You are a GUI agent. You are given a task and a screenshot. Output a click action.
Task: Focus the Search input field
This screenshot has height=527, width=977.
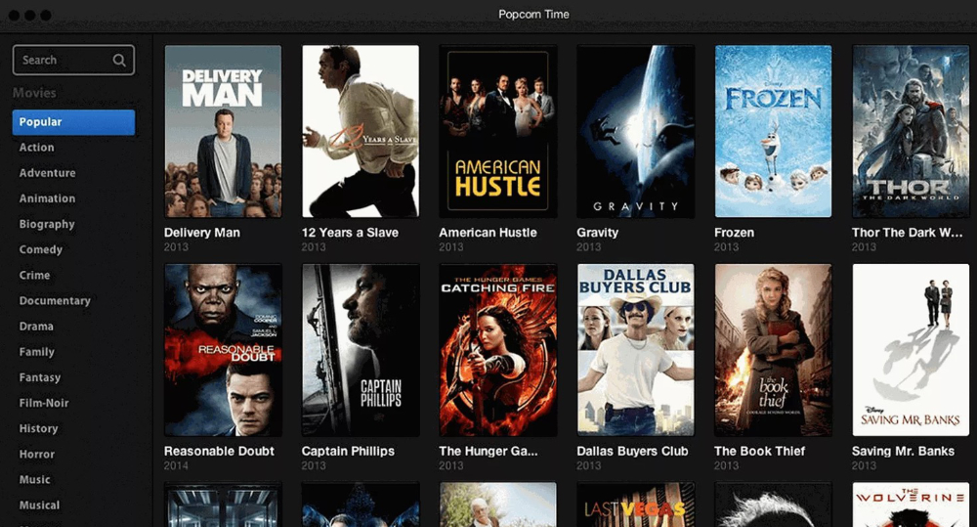pos(73,60)
